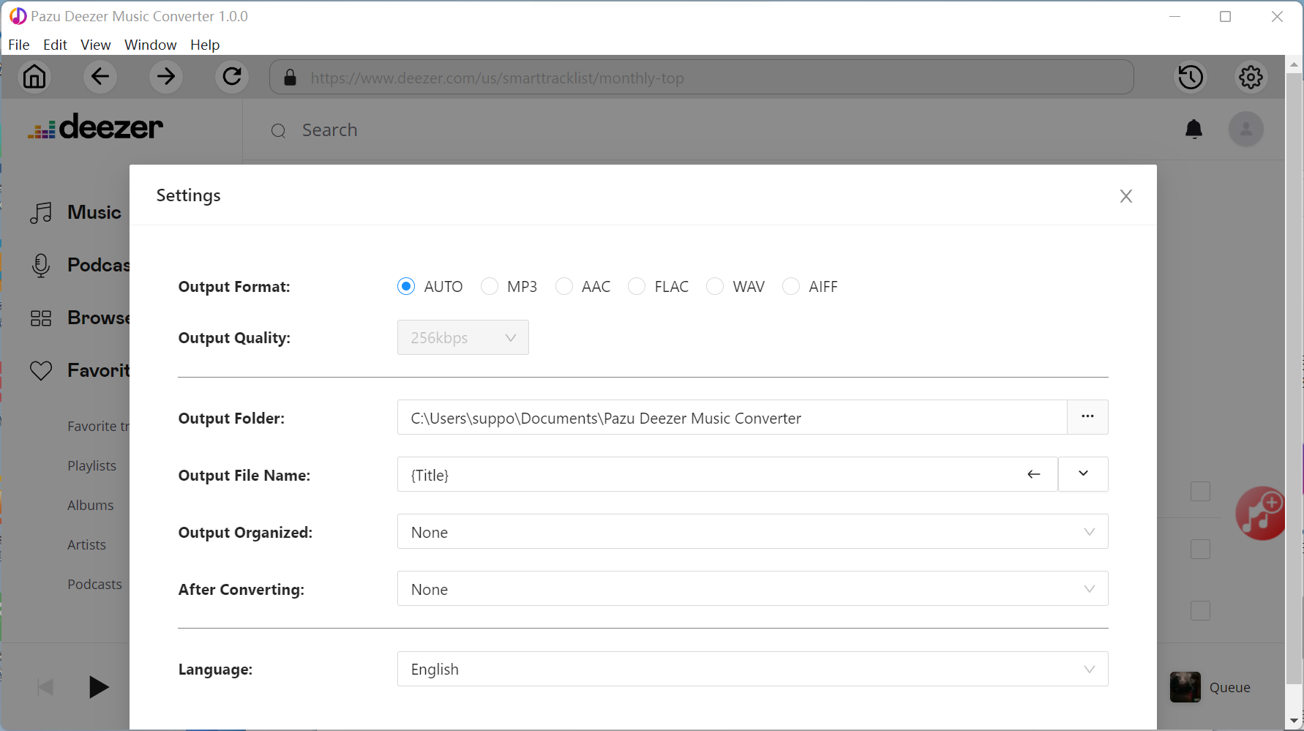Click the Pazu app icon in title bar

point(18,16)
